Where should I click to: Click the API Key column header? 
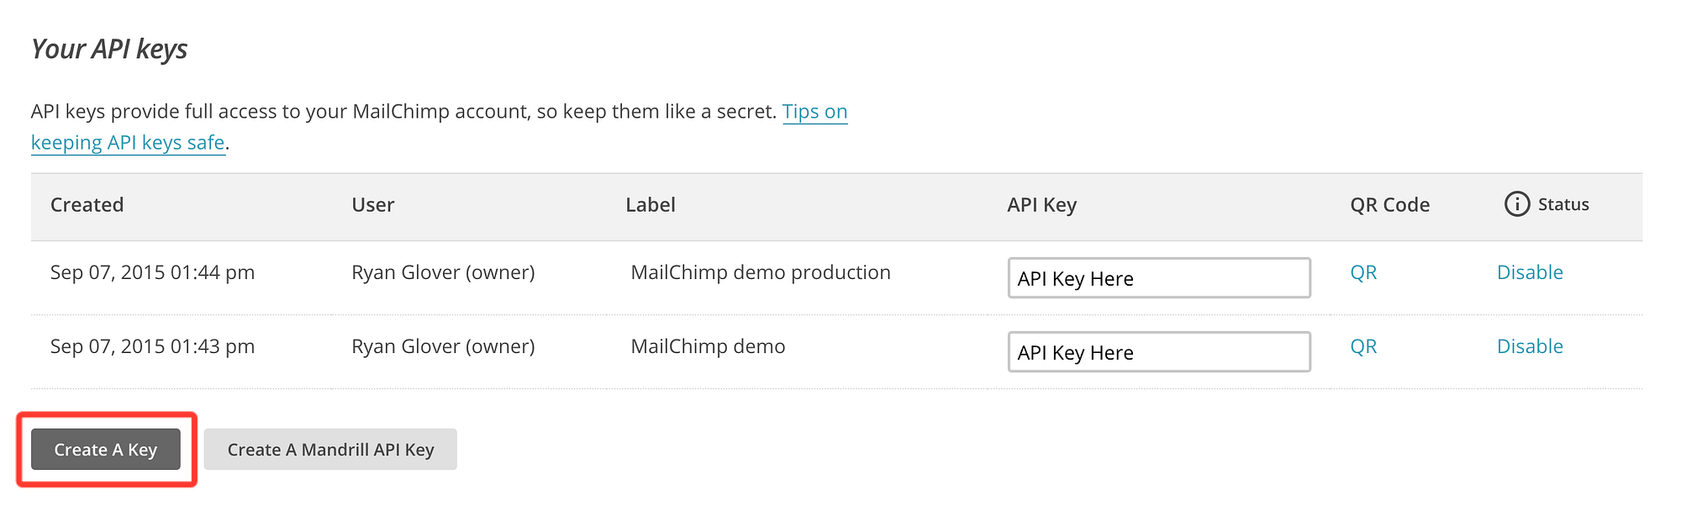tap(1041, 205)
